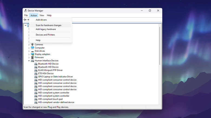Click the Cameras device icon

click(32, 44)
